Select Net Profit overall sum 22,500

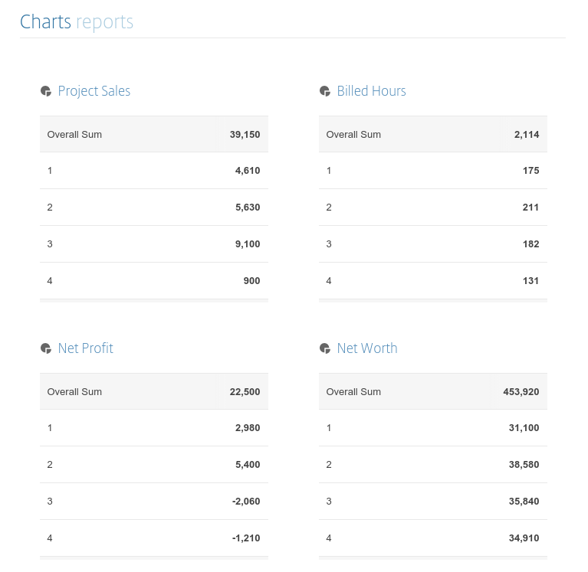pyautogui.click(x=245, y=392)
